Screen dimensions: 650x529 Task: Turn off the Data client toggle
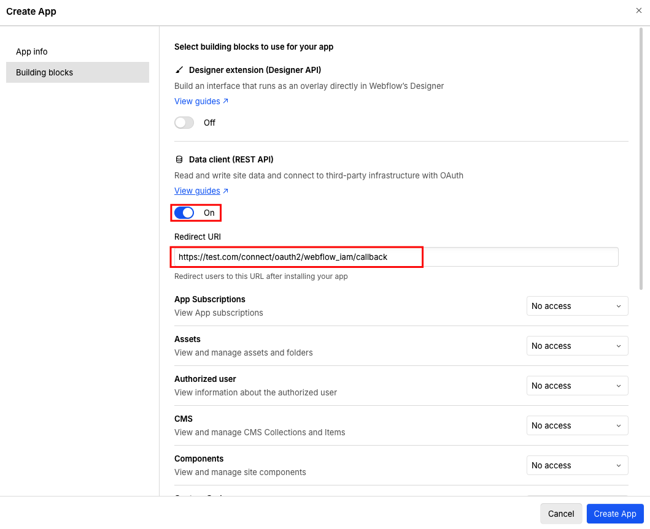[184, 213]
